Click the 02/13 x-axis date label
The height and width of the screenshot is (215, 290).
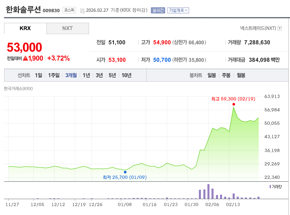coord(233,204)
